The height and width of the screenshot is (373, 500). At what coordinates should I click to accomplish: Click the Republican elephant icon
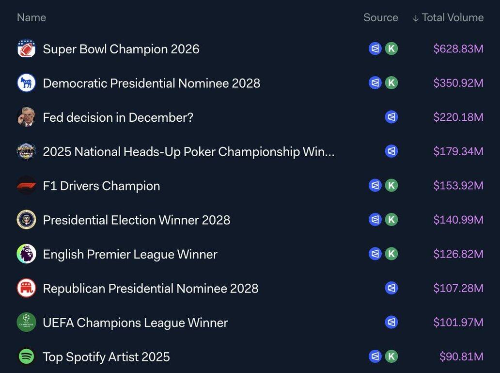[26, 289]
